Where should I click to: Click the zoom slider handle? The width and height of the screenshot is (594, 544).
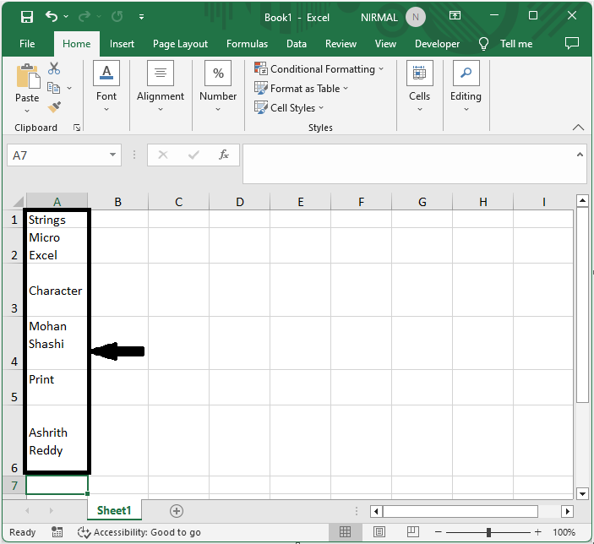pyautogui.click(x=488, y=532)
